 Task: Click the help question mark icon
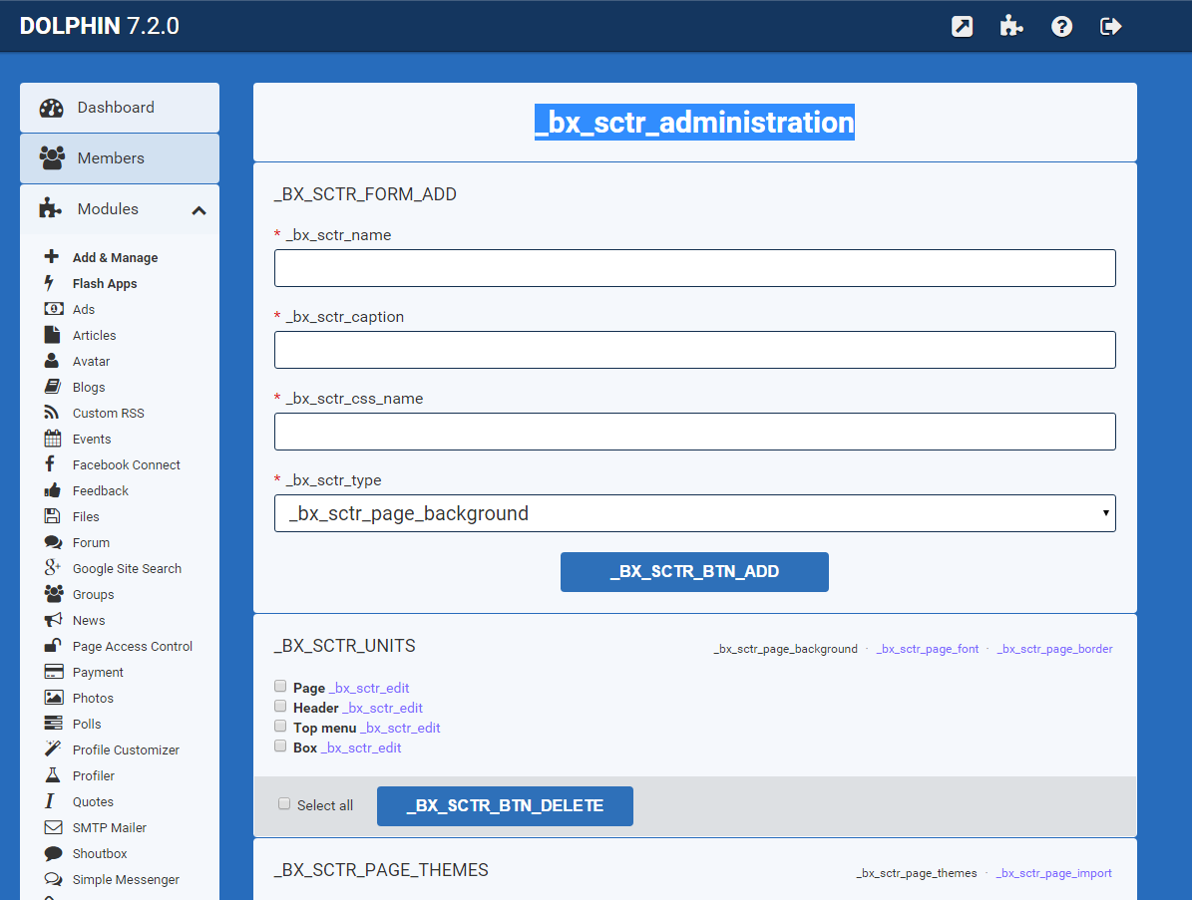click(1061, 27)
